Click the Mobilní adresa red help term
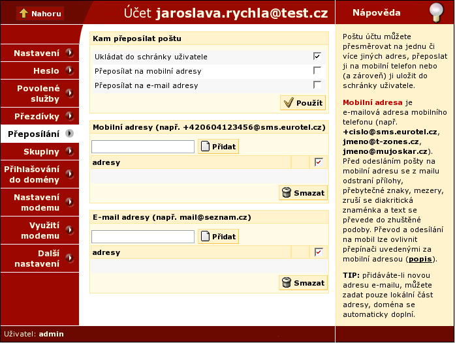This screenshot has width=455, height=343. pos(372,102)
